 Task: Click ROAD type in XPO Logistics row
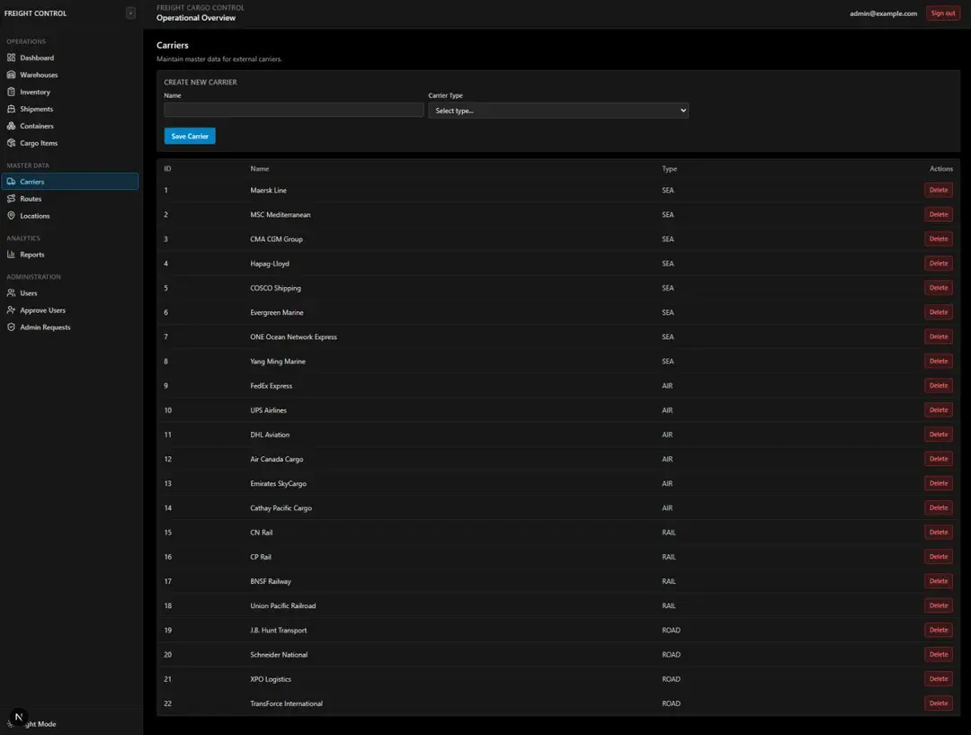[x=671, y=679]
